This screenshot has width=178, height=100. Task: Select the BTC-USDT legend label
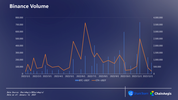84,80
